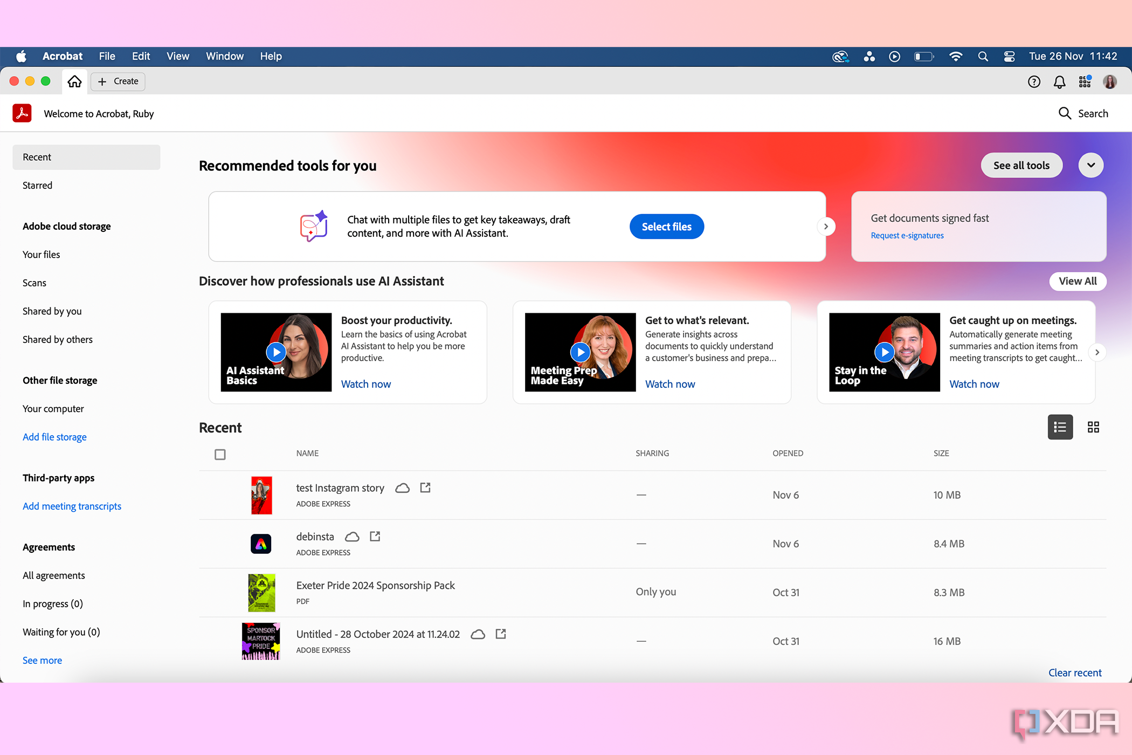Image resolution: width=1132 pixels, height=755 pixels.
Task: Click the battery status icon
Action: click(924, 57)
